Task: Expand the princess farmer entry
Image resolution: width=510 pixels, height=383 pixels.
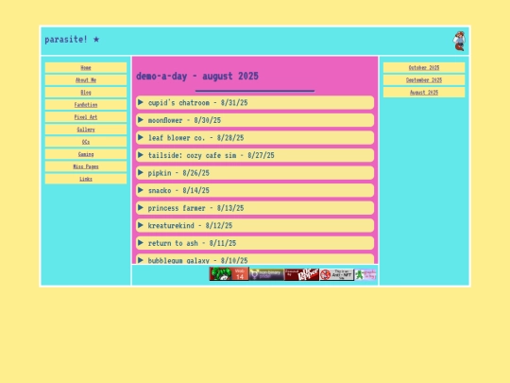Action: pyautogui.click(x=255, y=208)
